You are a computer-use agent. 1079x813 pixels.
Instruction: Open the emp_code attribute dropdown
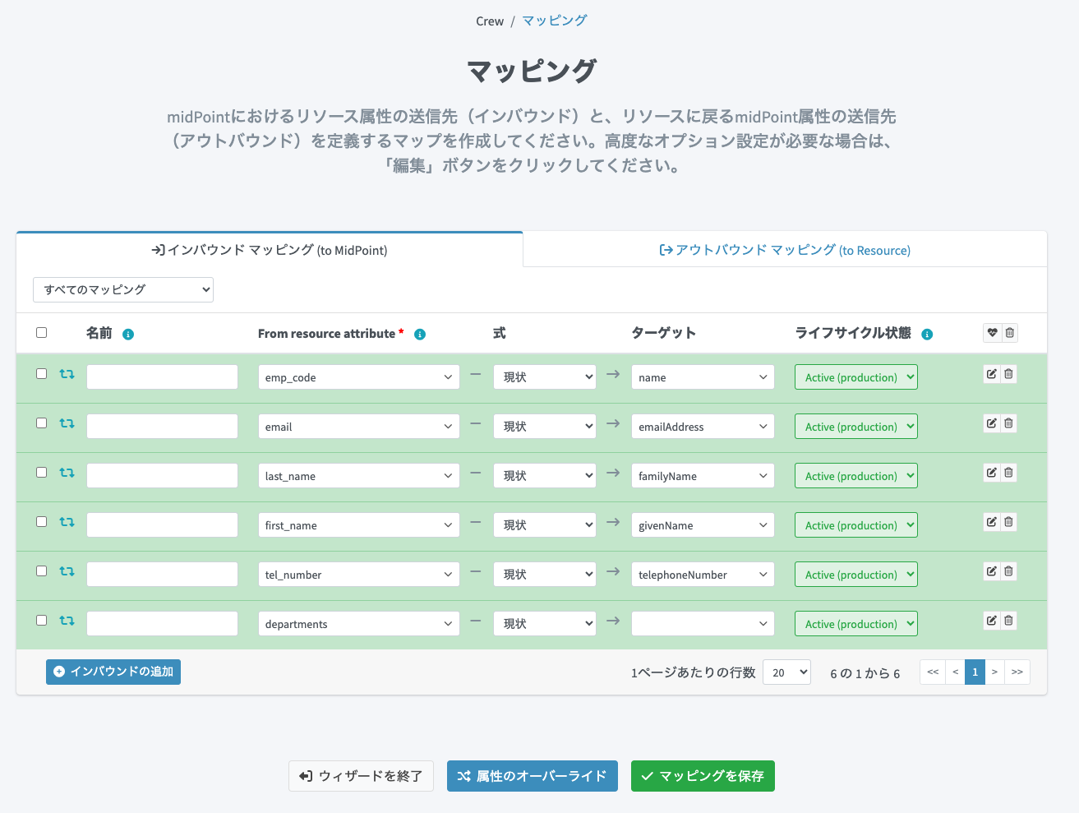[x=358, y=377]
